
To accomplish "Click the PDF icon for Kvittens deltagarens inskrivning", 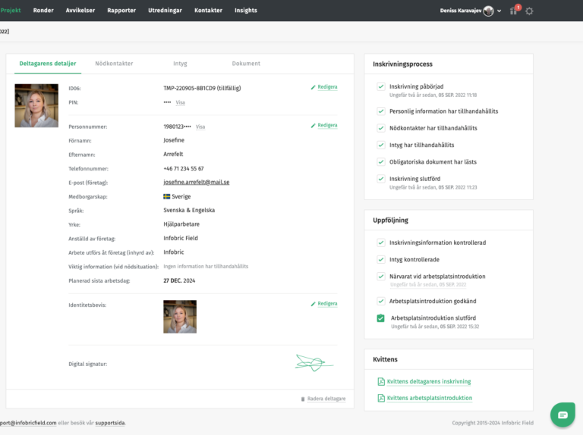I will tap(381, 382).
